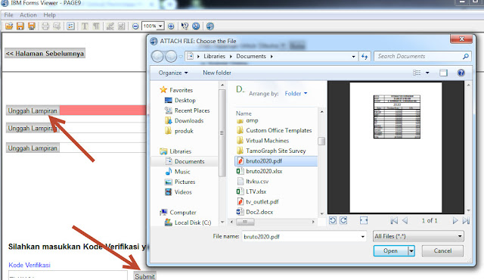
Task: Click the Submit button
Action: [x=144, y=276]
